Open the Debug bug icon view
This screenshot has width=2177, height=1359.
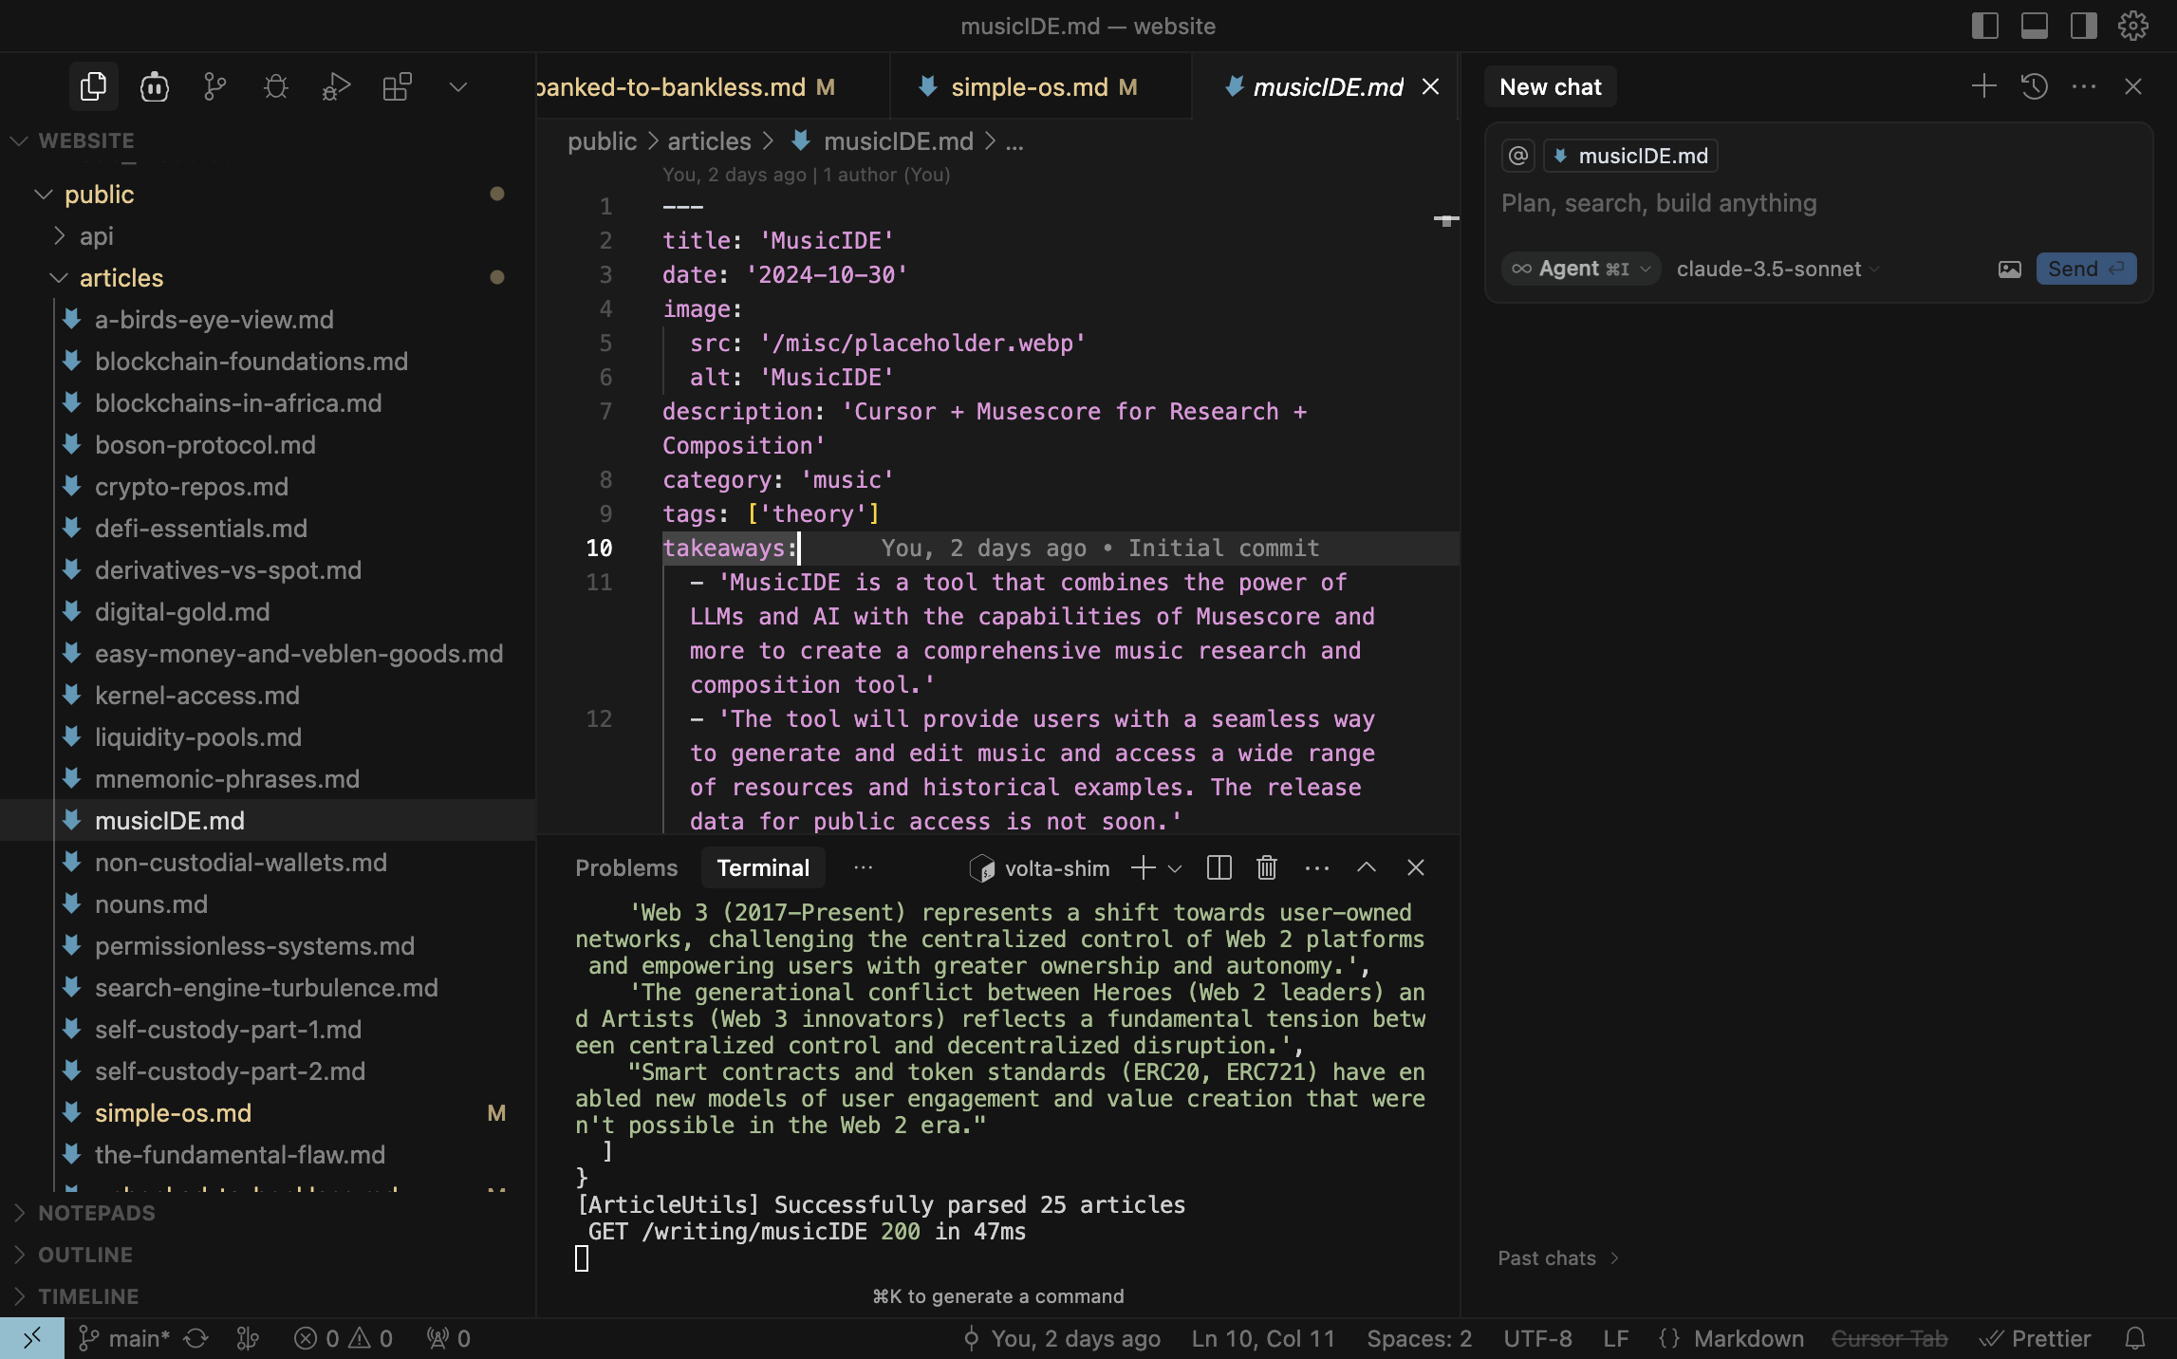click(276, 86)
